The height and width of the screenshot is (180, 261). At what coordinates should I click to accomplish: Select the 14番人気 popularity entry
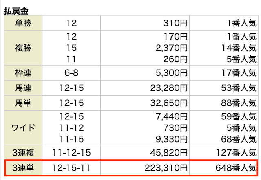(239, 48)
